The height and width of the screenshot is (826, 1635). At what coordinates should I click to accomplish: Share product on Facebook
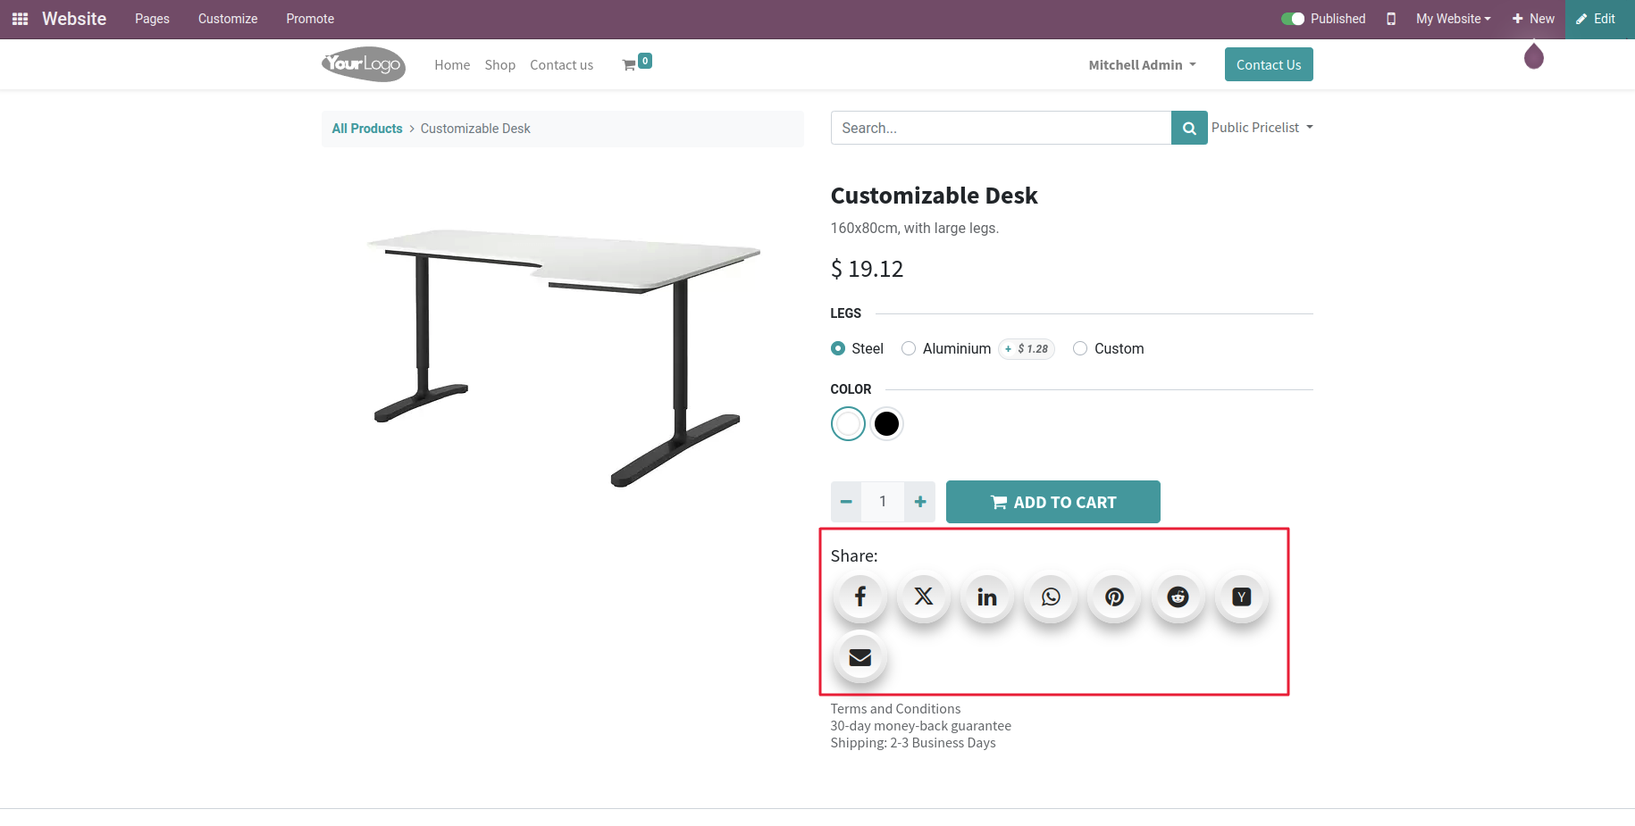tap(859, 597)
